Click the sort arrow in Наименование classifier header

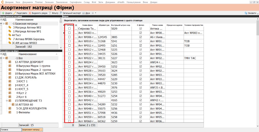click(57, 54)
